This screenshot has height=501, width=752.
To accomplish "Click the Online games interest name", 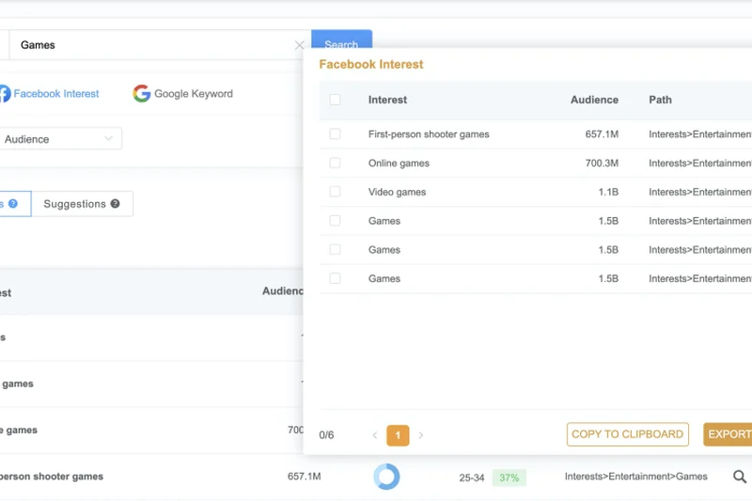I will (399, 163).
